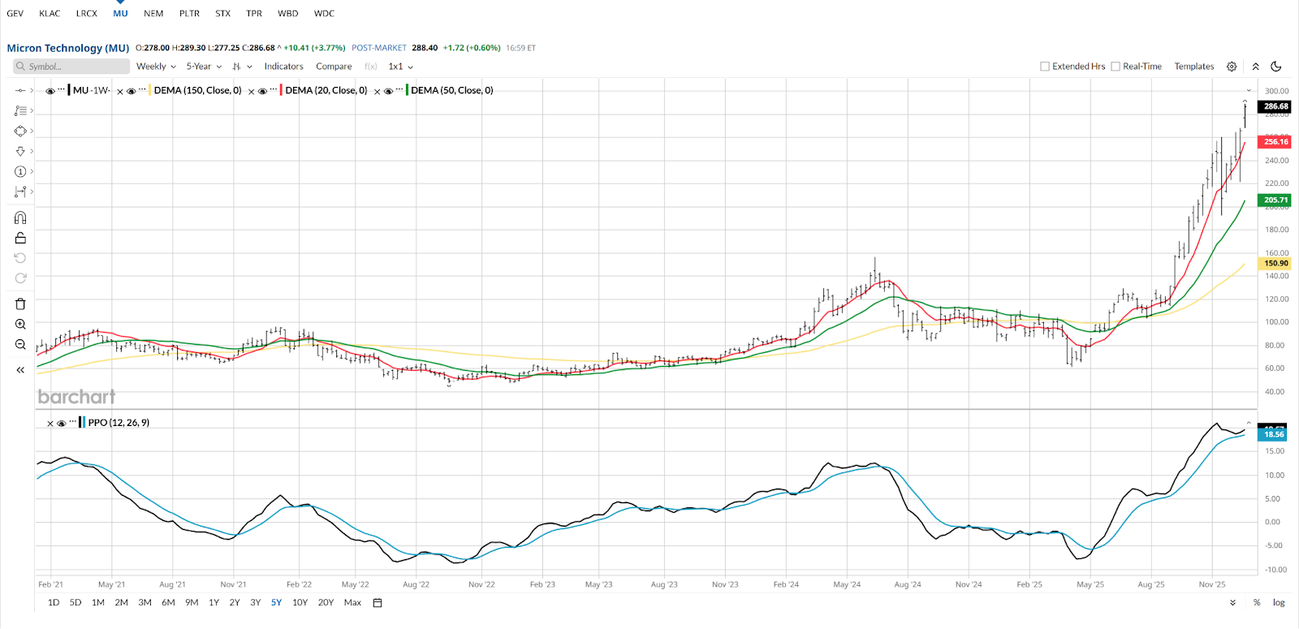This screenshot has height=629, width=1299.
Task: Switch to the KLAC symbol tab
Action: 50,14
